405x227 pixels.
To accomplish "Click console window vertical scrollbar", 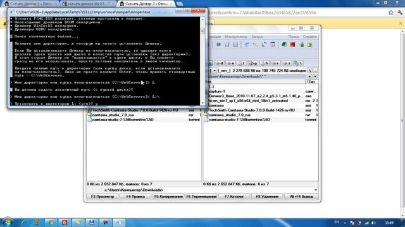I will click(x=202, y=61).
